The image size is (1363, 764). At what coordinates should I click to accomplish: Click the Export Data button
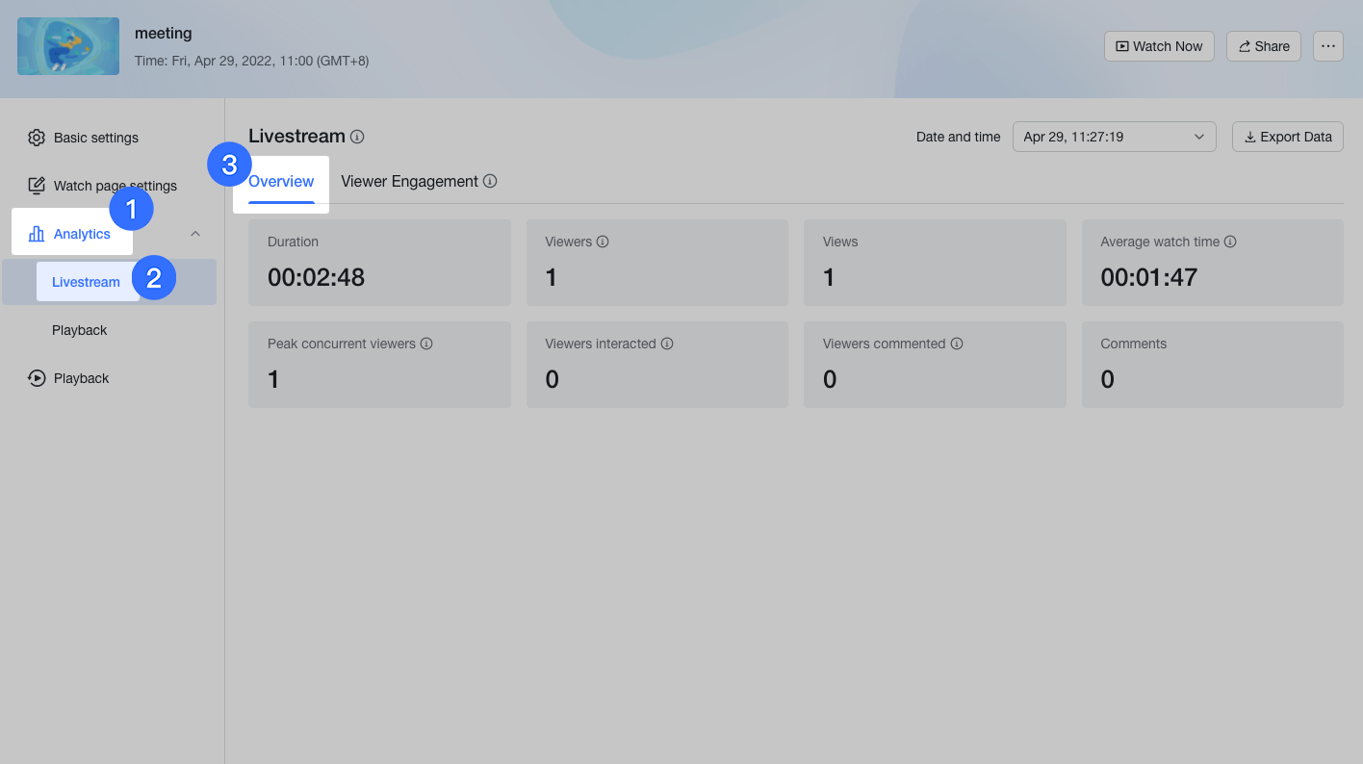point(1287,136)
